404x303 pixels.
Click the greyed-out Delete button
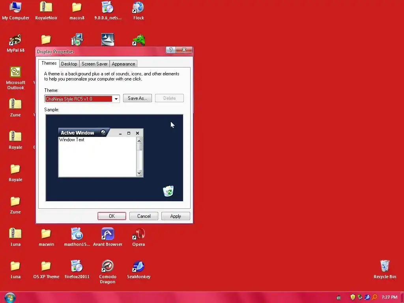pos(169,98)
